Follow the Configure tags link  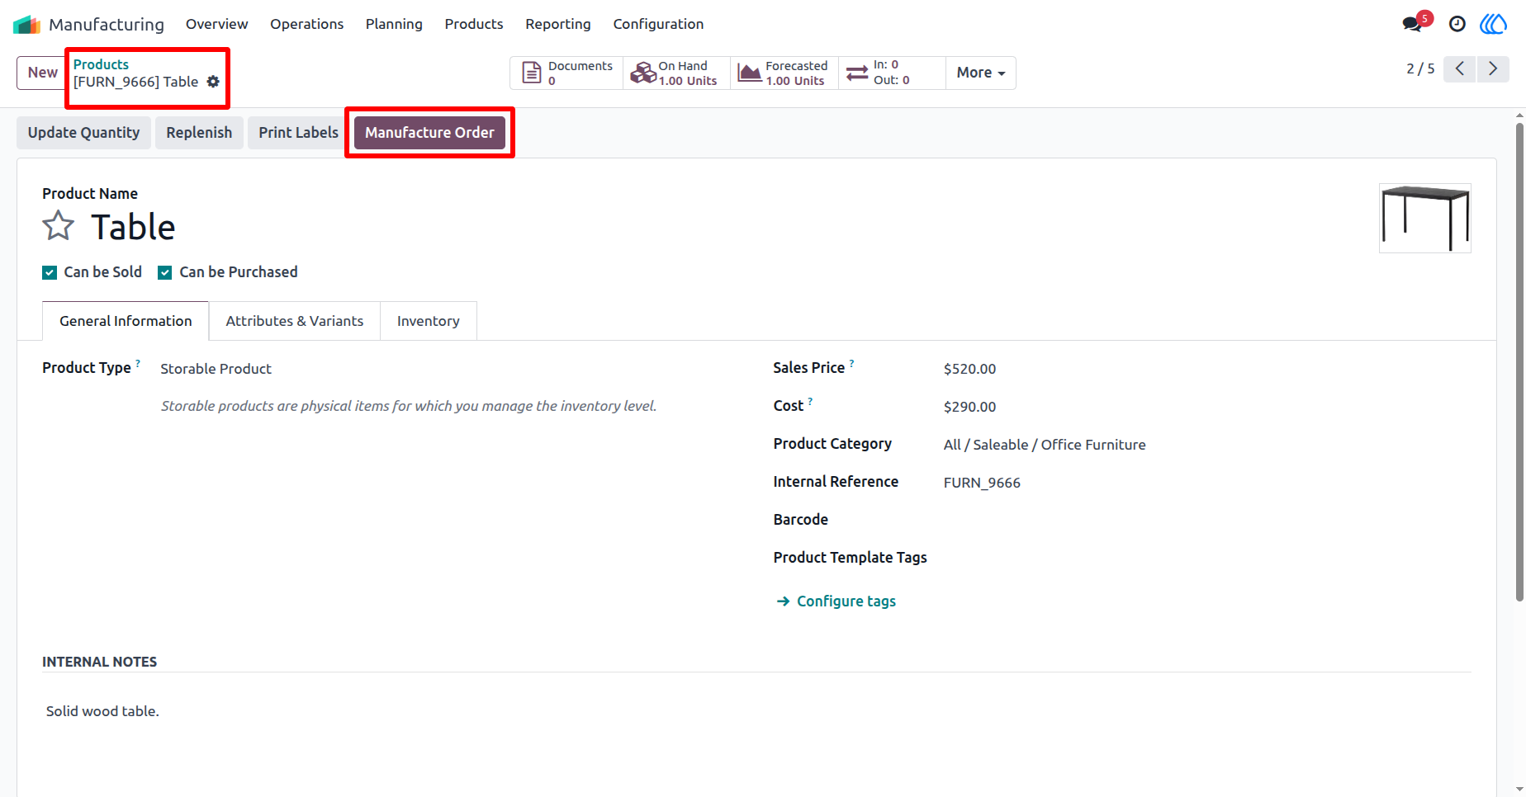[x=836, y=601]
